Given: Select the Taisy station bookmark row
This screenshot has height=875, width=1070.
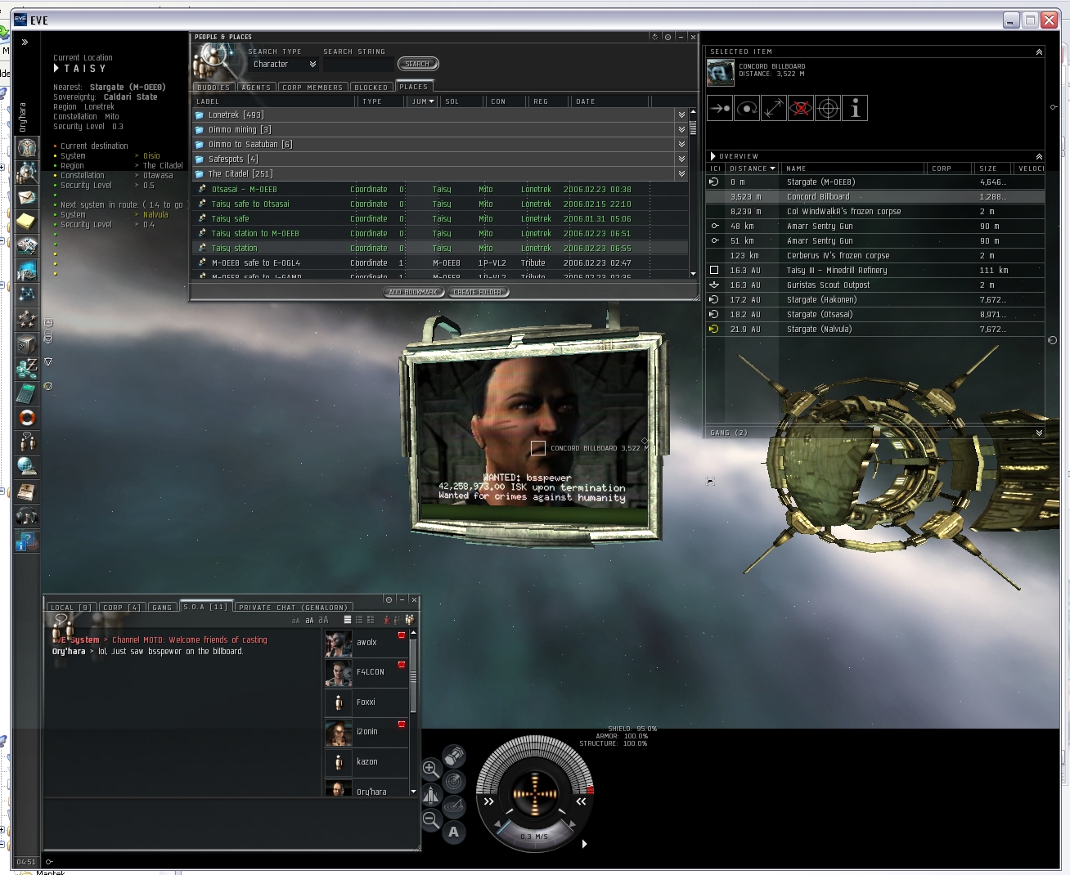Looking at the screenshot, I should 441,249.
